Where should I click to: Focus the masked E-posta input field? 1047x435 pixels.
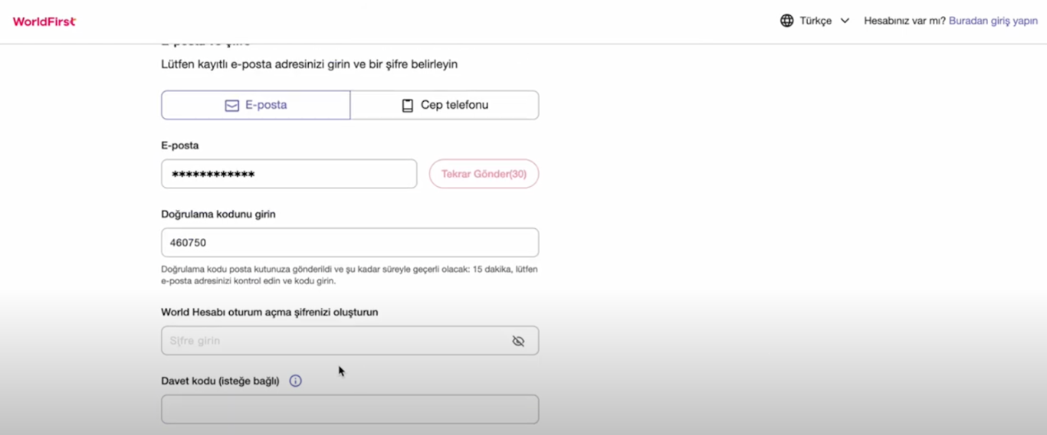point(289,174)
